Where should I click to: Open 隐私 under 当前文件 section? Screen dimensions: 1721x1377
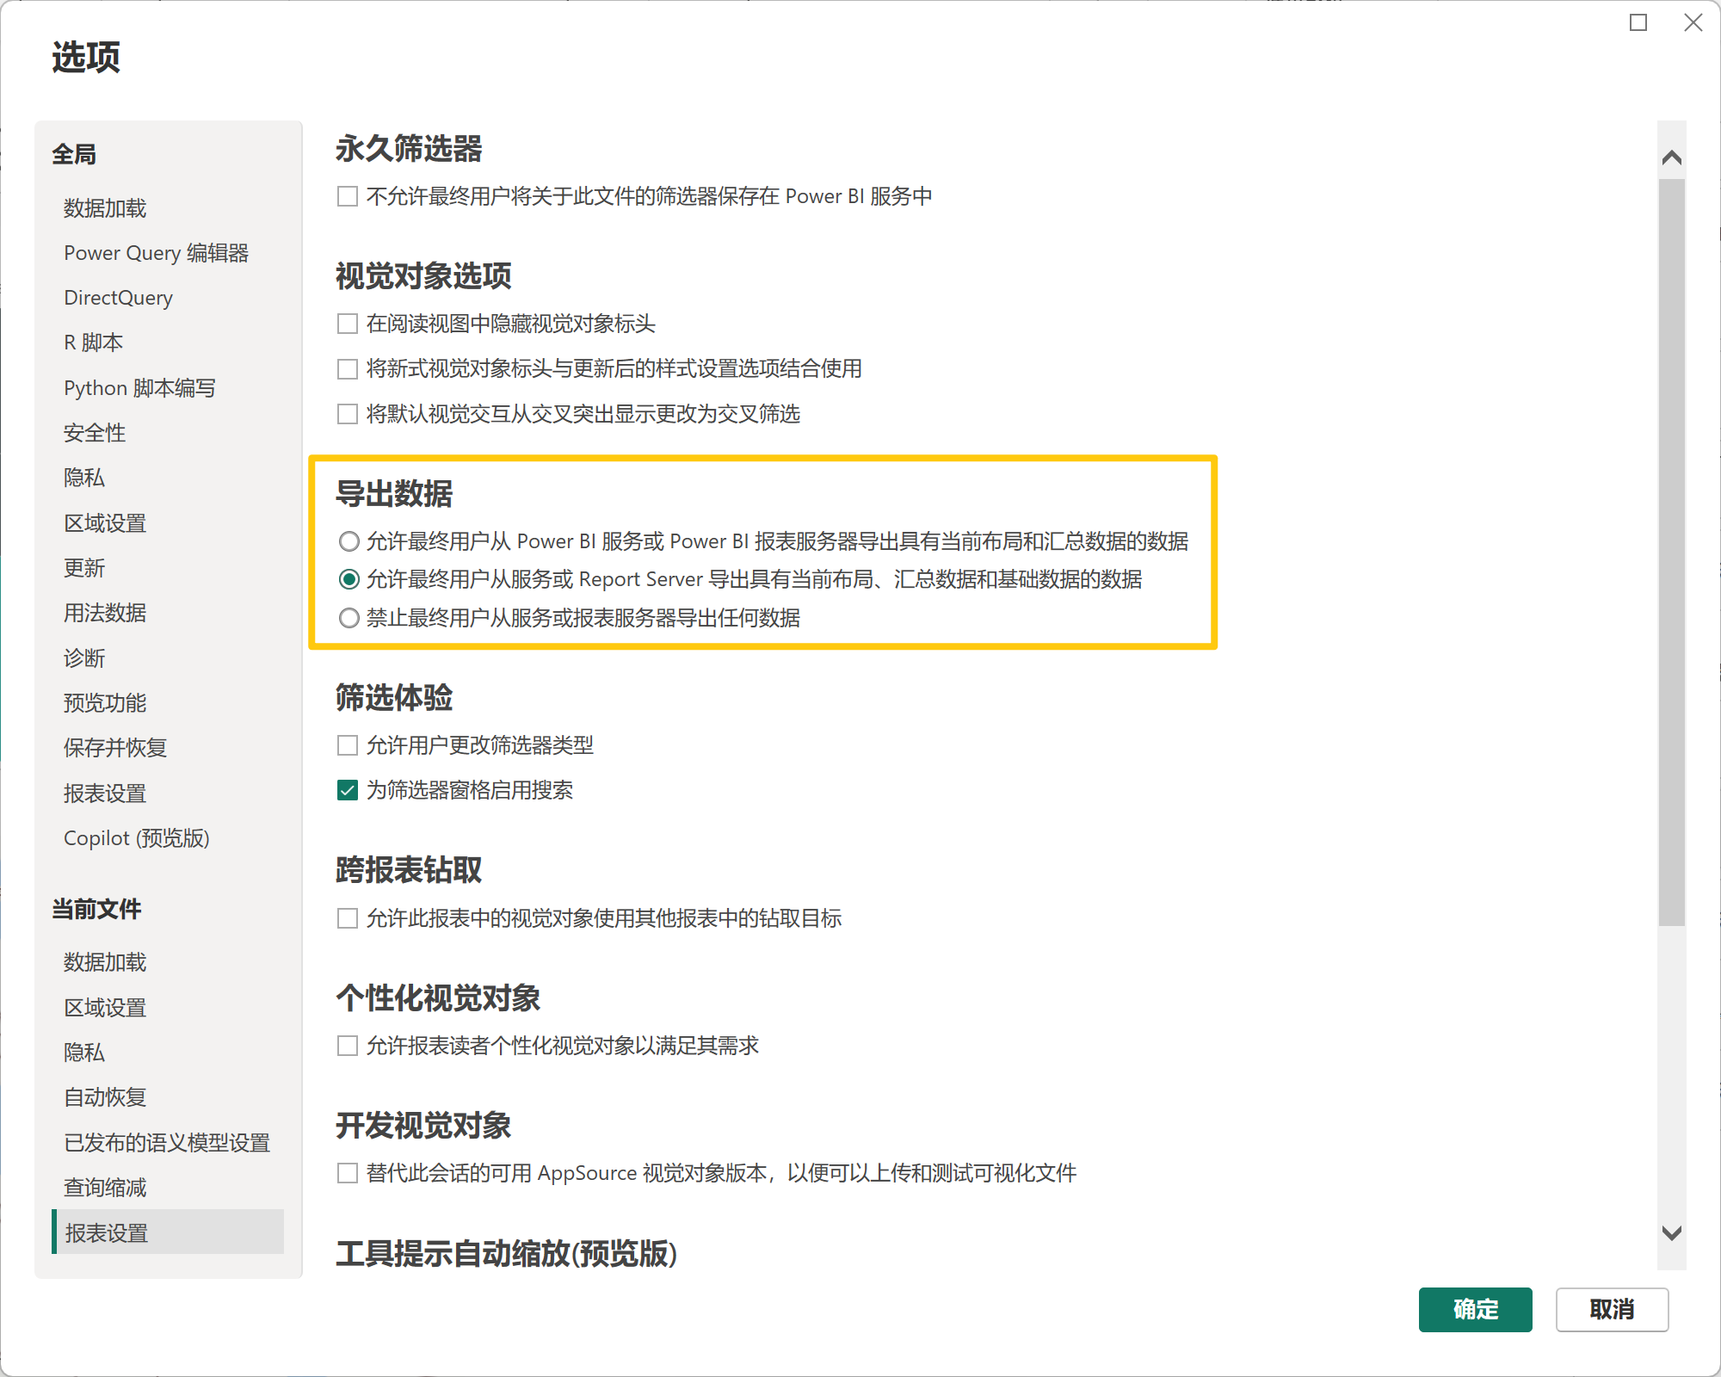click(x=84, y=1053)
